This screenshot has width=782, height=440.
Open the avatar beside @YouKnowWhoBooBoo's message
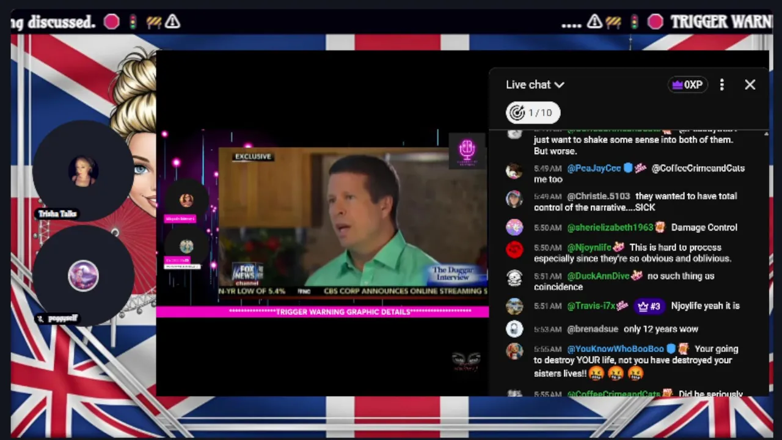514,351
